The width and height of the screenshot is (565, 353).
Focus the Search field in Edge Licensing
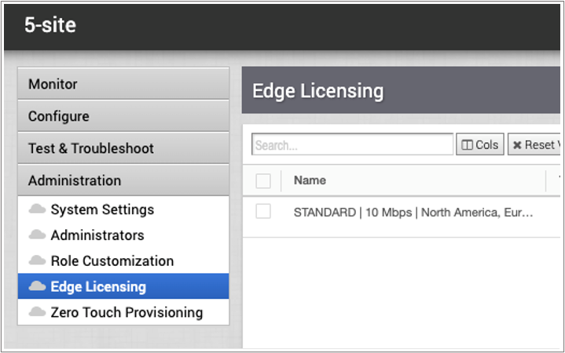pyautogui.click(x=352, y=145)
